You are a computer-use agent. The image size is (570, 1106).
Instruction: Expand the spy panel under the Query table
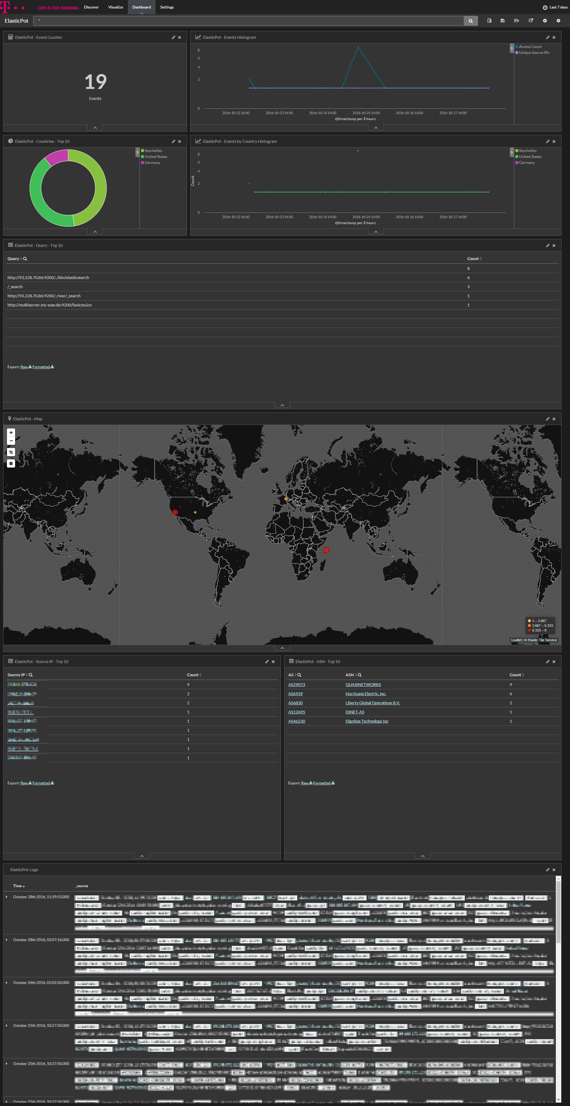pos(282,405)
